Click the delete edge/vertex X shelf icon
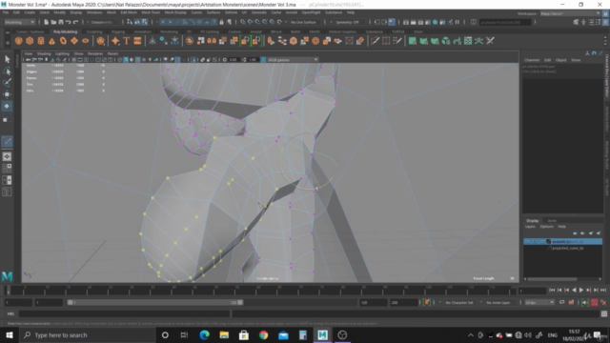Viewport: 610px width, 343px height. (490, 41)
